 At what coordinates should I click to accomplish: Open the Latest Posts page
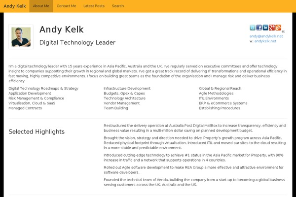click(94, 6)
